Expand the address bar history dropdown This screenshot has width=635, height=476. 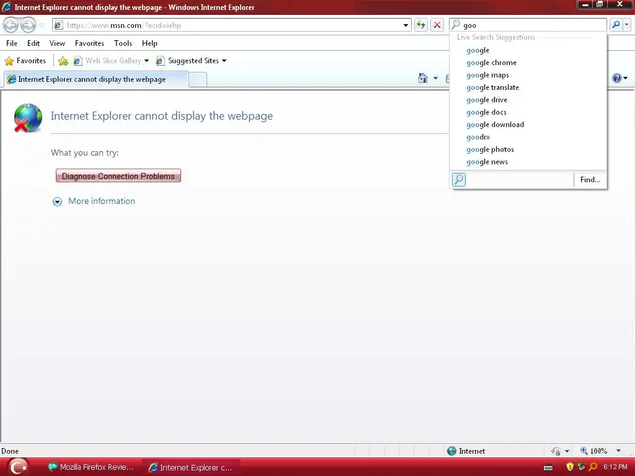406,25
